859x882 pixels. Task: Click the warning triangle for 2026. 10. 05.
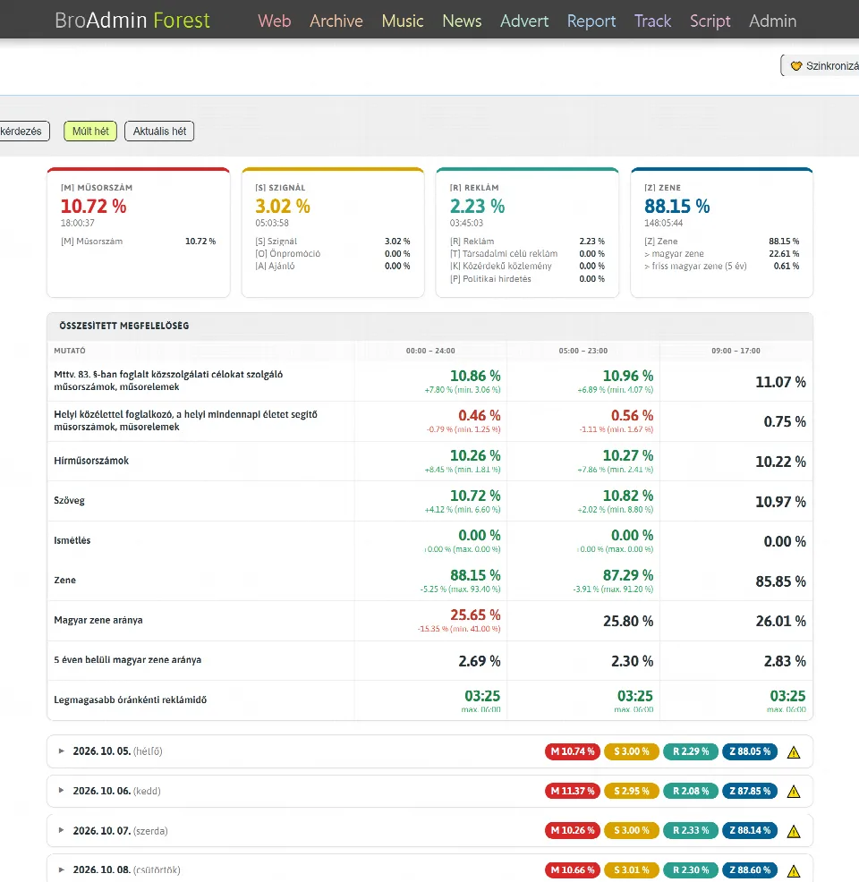pyautogui.click(x=793, y=752)
